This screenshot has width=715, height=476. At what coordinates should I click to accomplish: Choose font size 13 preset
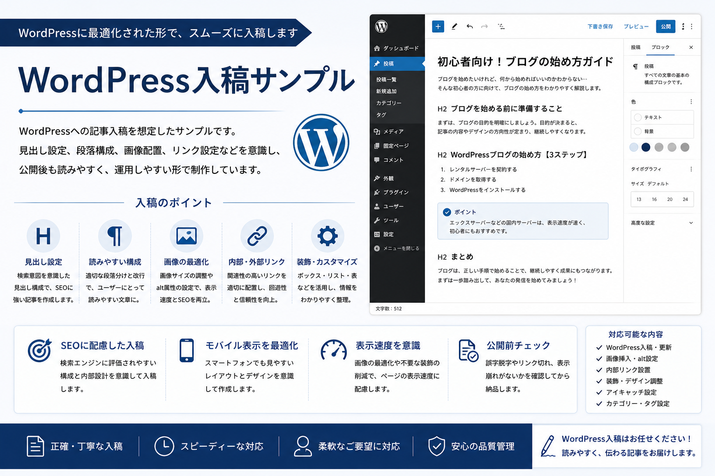coord(639,199)
